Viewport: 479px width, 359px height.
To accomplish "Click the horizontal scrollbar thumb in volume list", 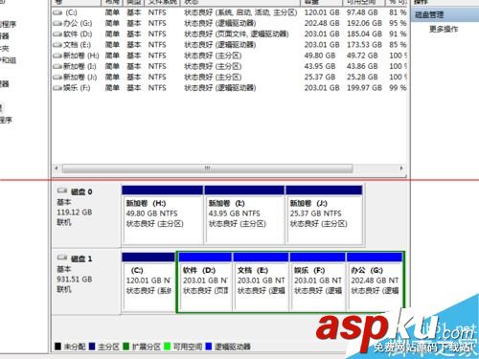I will coord(207,168).
